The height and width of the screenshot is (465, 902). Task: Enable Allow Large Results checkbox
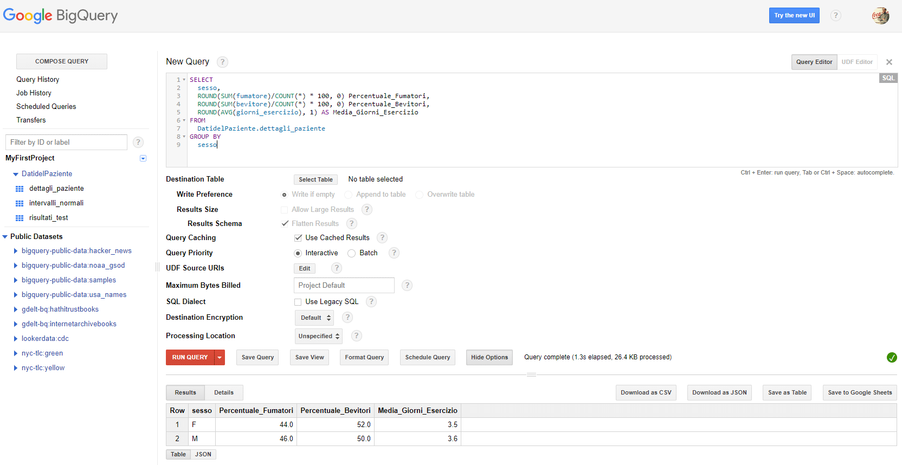(284, 210)
